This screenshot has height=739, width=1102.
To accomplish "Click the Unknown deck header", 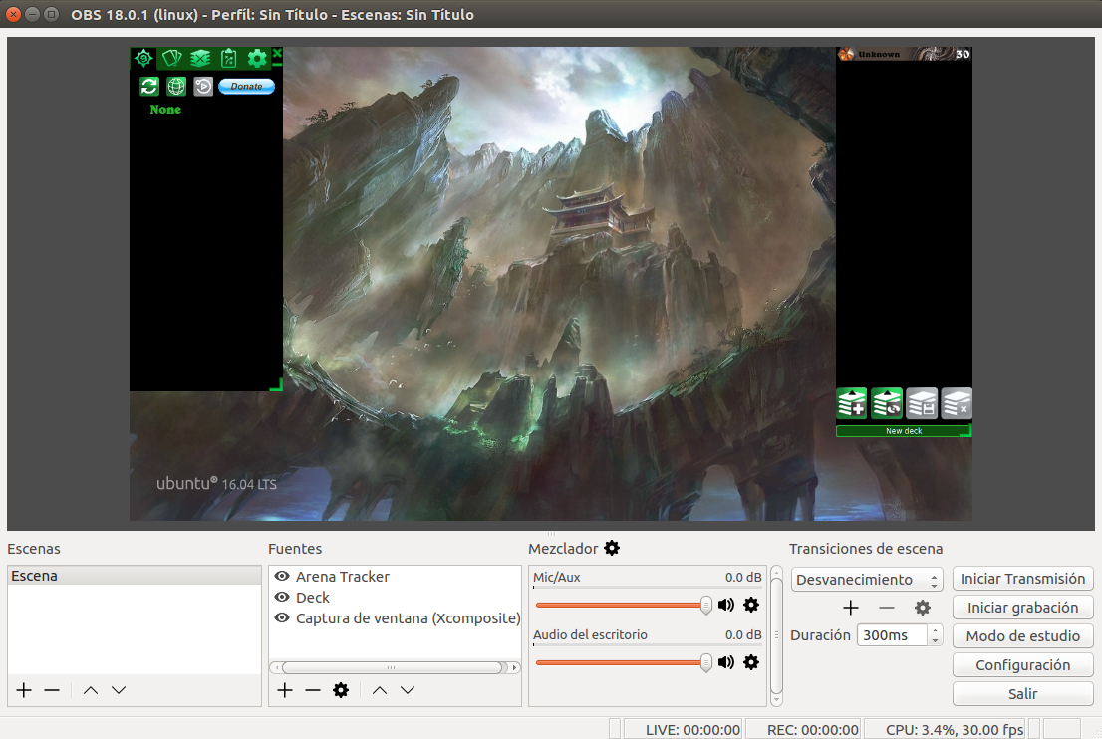I will click(x=904, y=54).
